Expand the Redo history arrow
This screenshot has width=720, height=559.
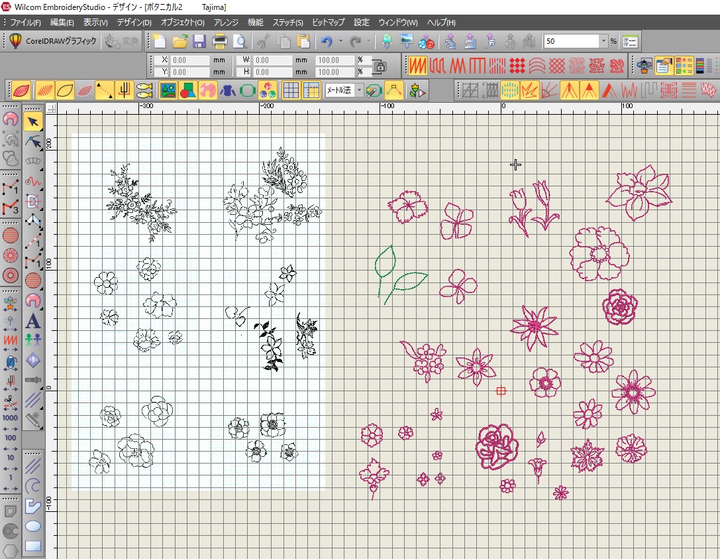[x=369, y=41]
